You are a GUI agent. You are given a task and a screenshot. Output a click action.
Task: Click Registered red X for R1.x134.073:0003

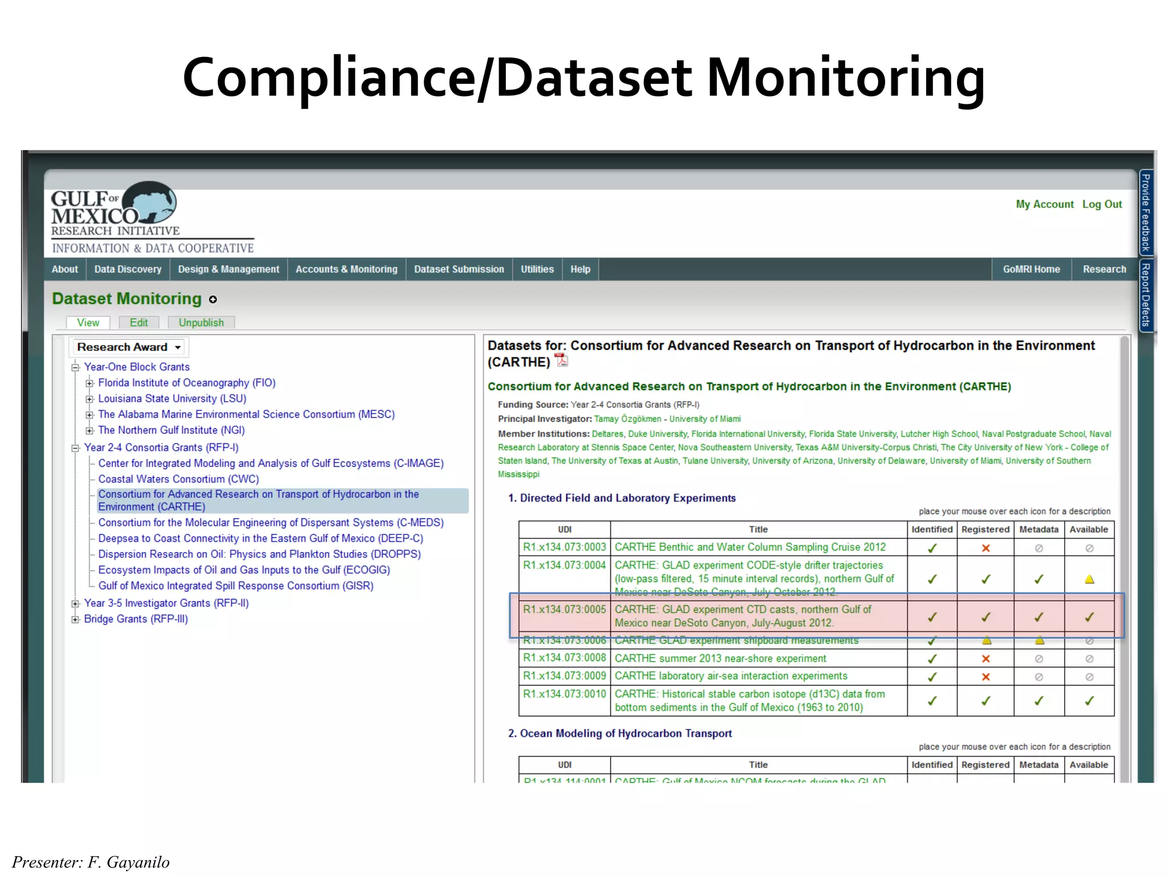pyautogui.click(x=985, y=548)
